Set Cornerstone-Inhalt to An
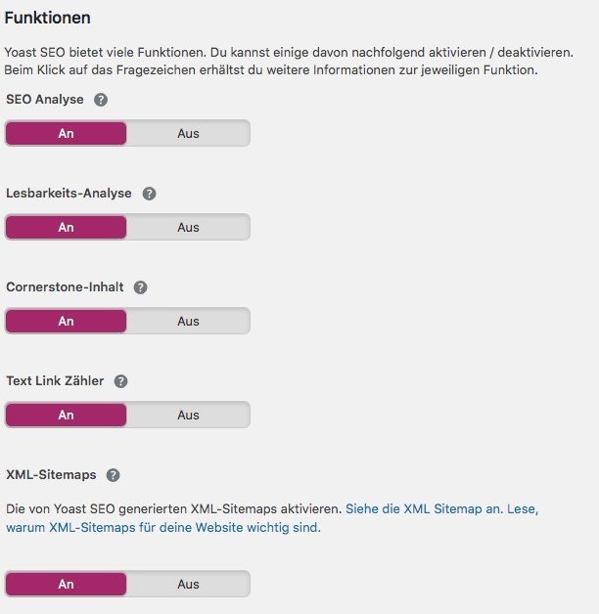This screenshot has height=614, width=599. click(67, 321)
